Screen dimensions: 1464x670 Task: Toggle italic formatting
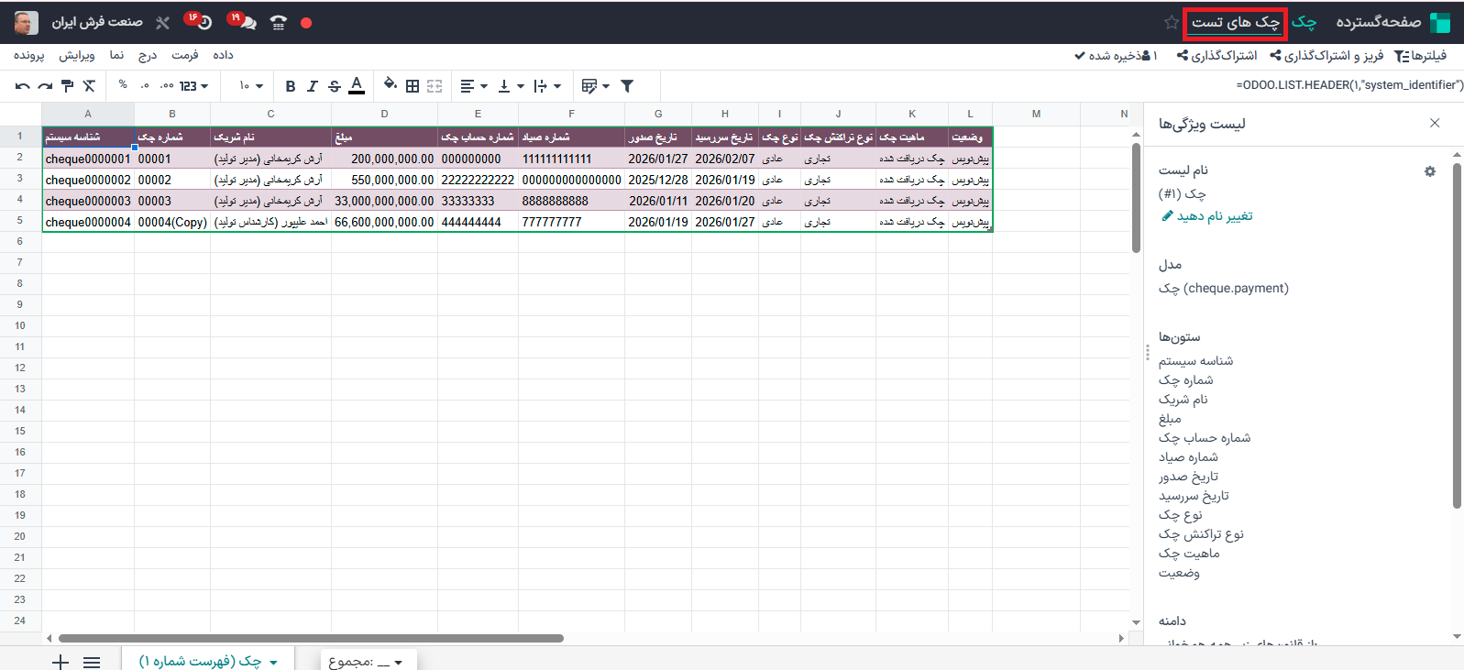click(x=312, y=86)
